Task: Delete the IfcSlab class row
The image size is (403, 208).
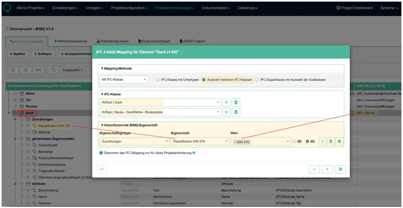Action: 236,112
